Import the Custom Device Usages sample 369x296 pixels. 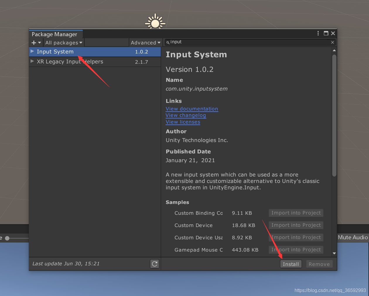click(x=296, y=238)
